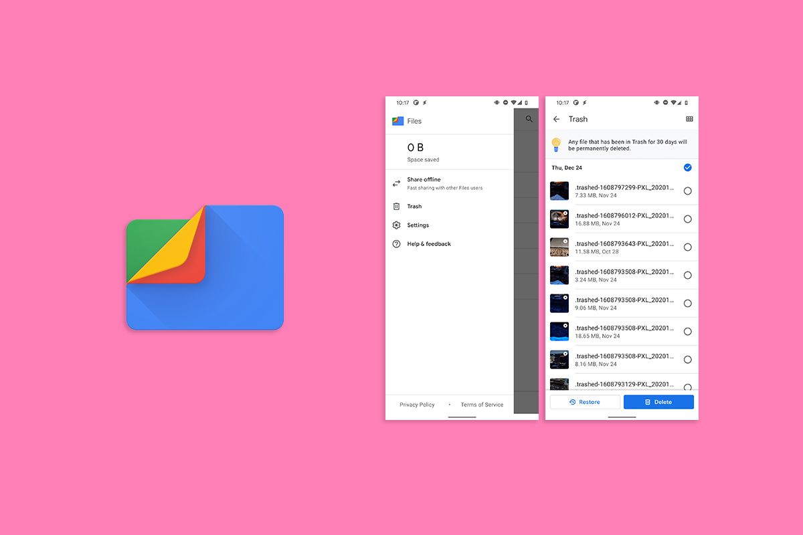Click the blue Delete button
This screenshot has height=535, width=803.
click(x=658, y=402)
